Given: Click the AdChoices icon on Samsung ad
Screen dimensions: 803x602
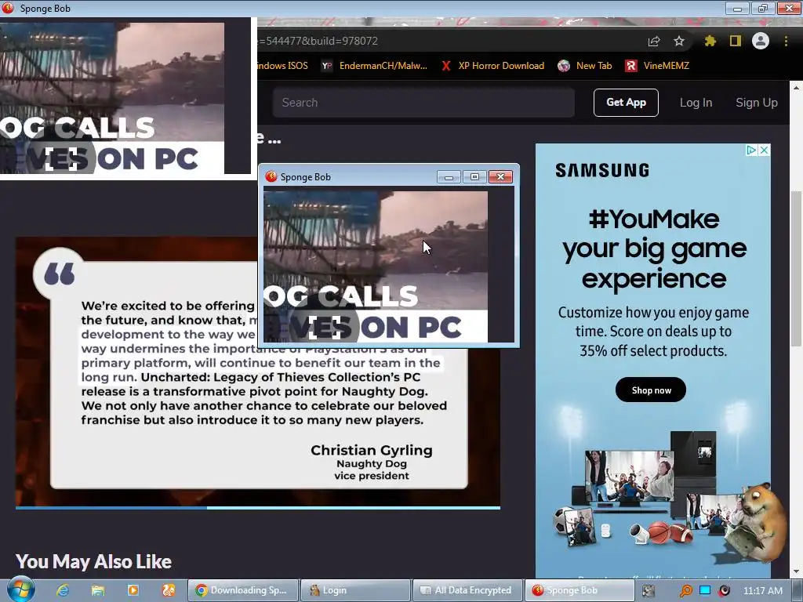Looking at the screenshot, I should click(x=750, y=150).
